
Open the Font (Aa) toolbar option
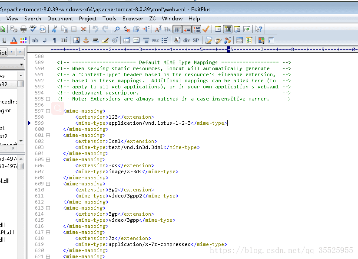(158, 29)
